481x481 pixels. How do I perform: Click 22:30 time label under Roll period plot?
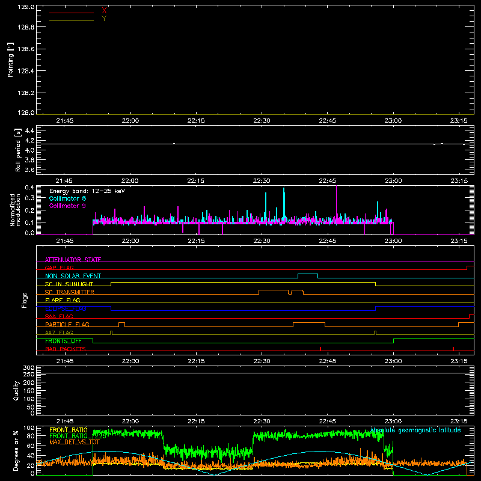click(262, 181)
